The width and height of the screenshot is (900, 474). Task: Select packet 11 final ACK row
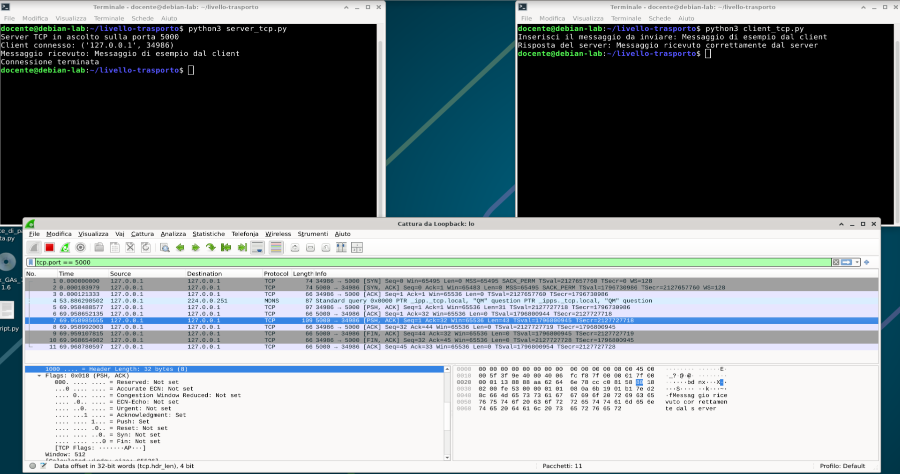tap(452, 346)
